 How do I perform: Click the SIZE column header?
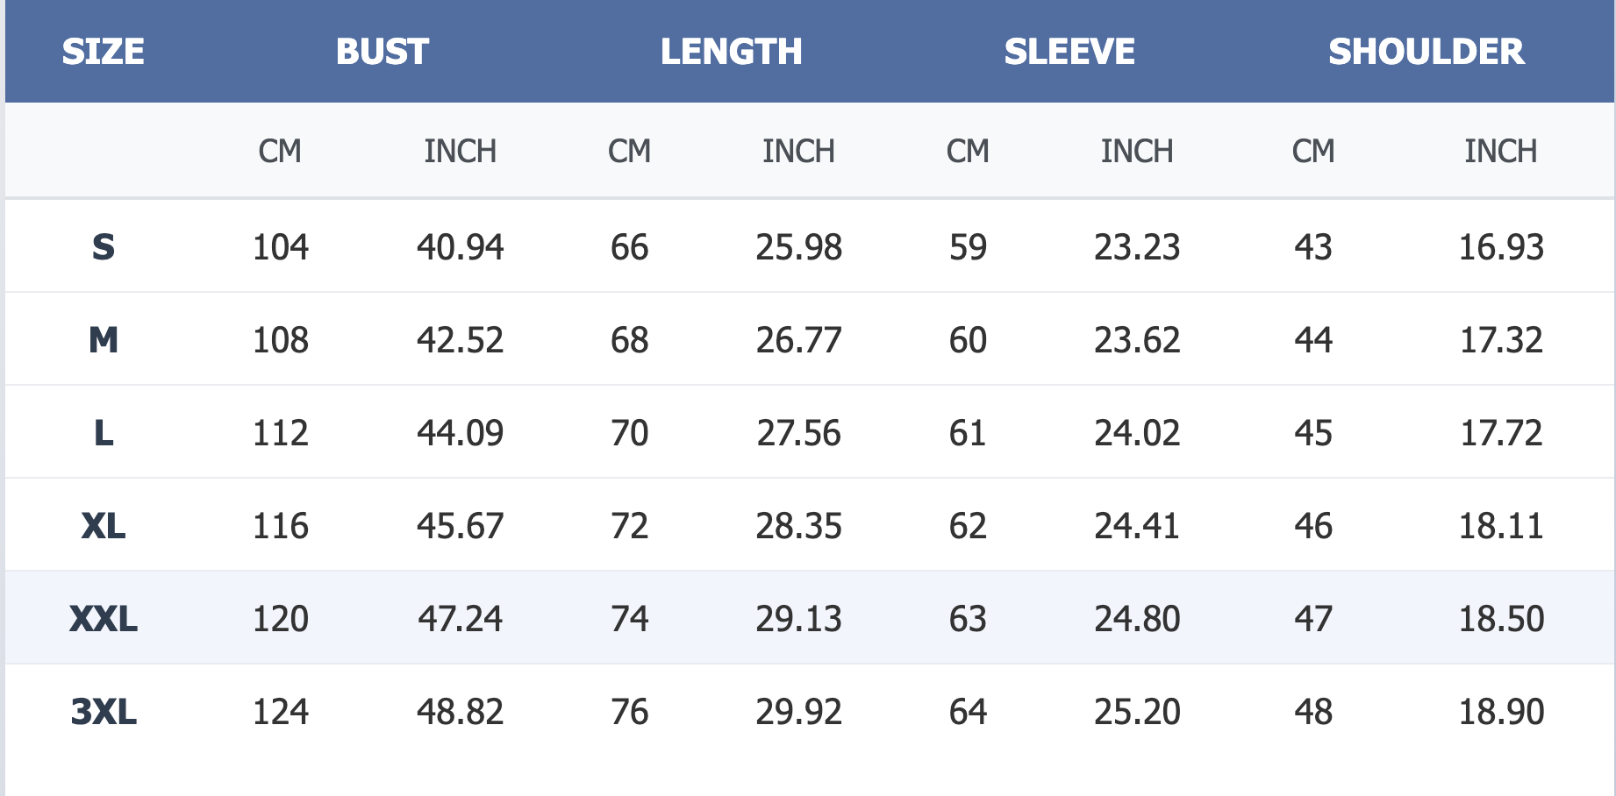[104, 52]
